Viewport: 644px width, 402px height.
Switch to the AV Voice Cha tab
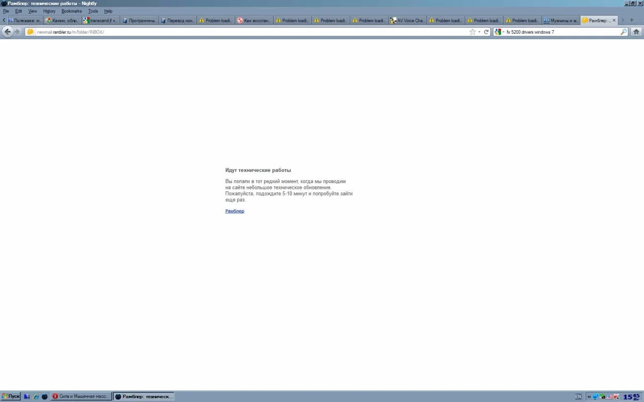(408, 21)
